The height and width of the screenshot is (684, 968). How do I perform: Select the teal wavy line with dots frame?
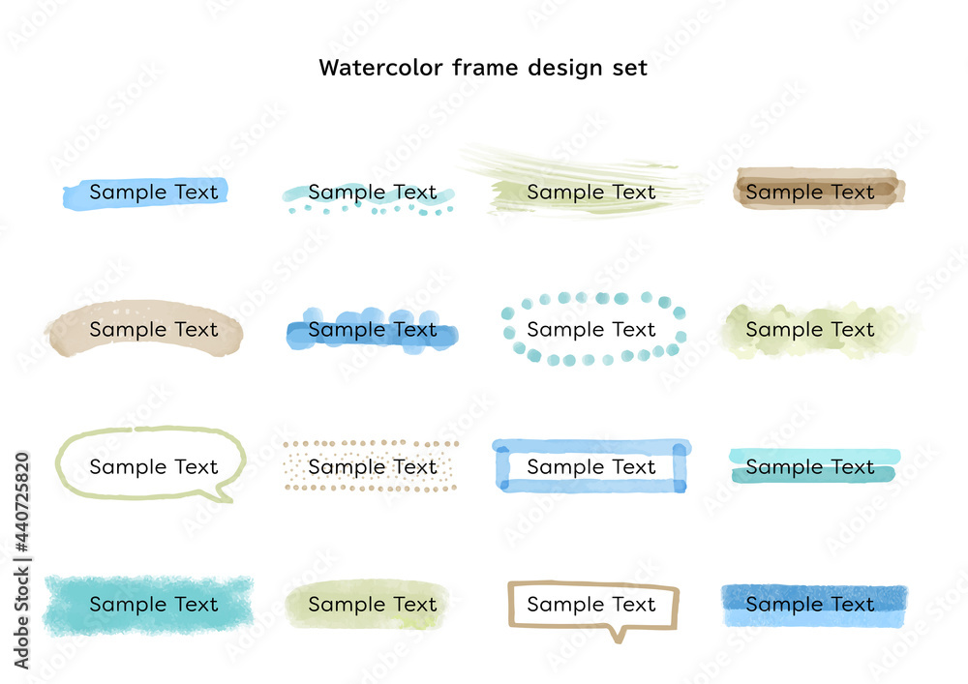[369, 198]
